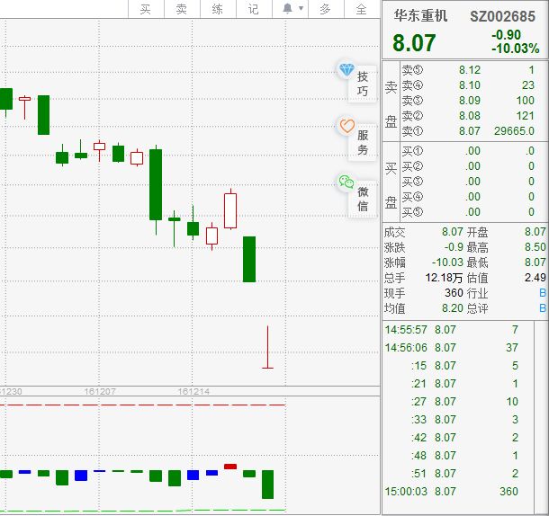Click the 总评 rating B link
549x516 pixels.
(542, 308)
